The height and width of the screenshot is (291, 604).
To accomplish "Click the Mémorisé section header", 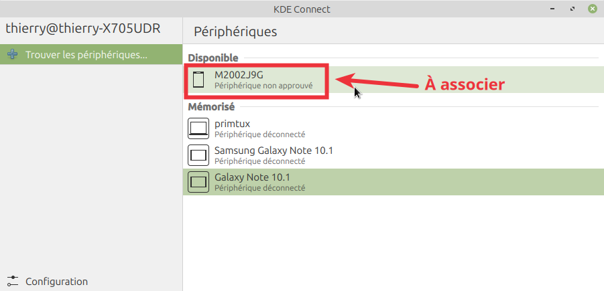I will pyautogui.click(x=211, y=106).
